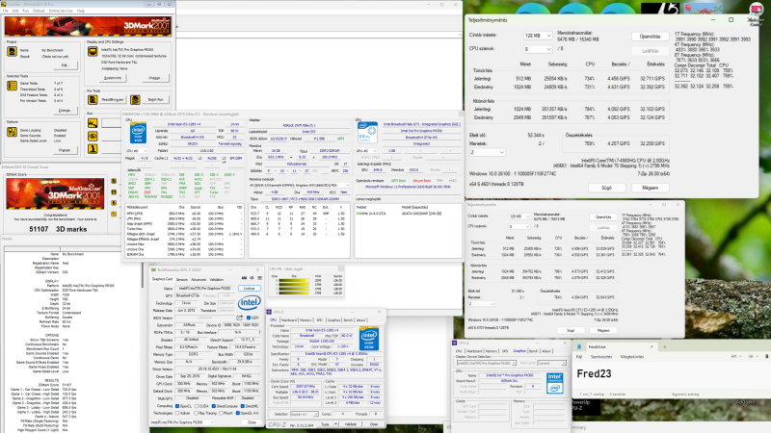The image size is (771, 433).
Task: Switch to Advanced tab in GPU-Z
Action: click(x=199, y=279)
